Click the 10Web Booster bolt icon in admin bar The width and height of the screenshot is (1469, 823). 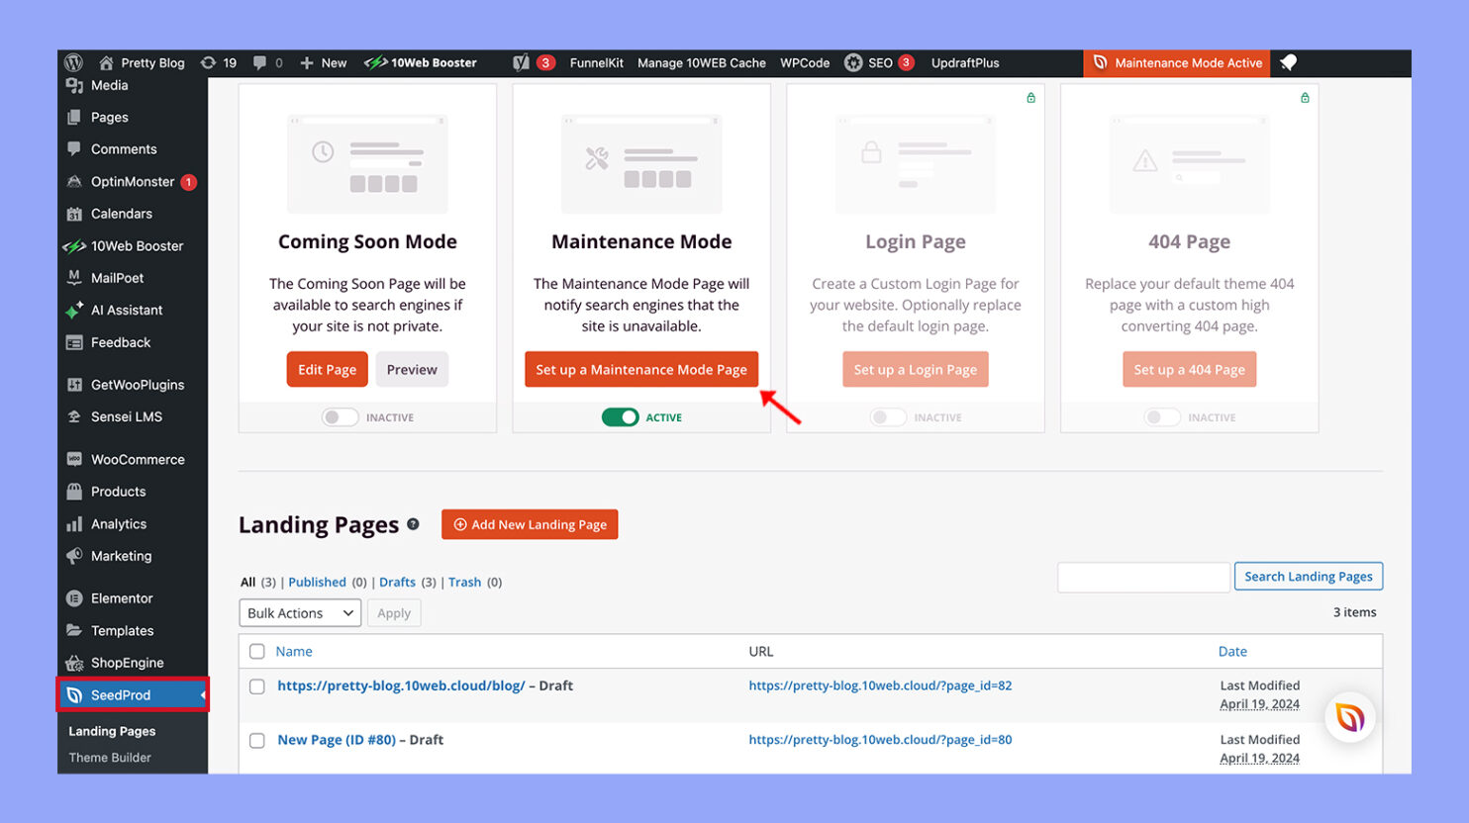[374, 62]
